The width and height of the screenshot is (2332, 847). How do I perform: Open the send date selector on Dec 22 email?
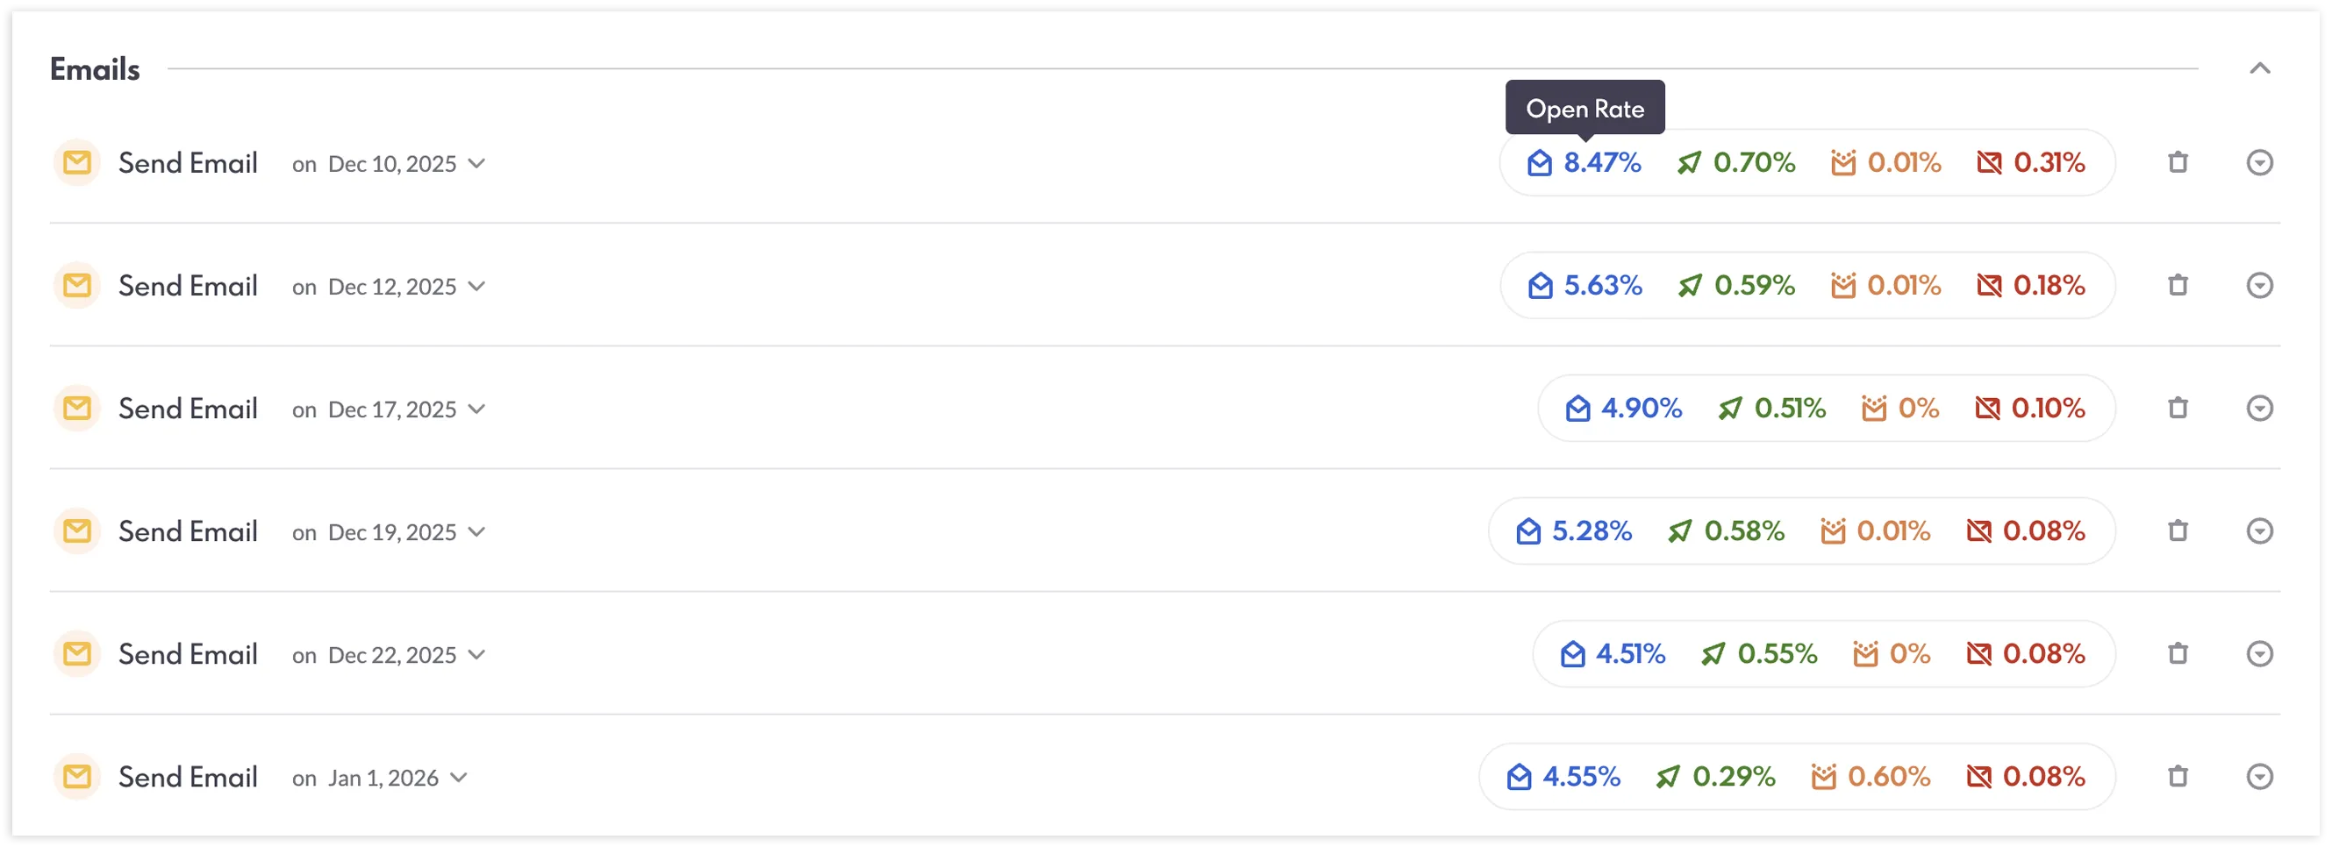pyautogui.click(x=478, y=655)
